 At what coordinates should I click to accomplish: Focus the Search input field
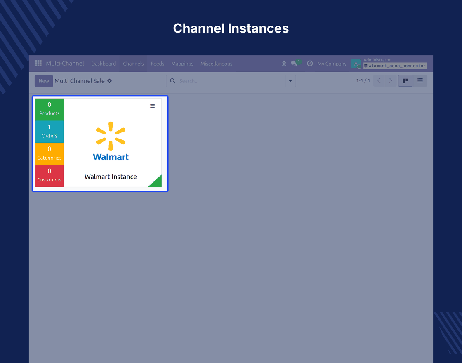(x=231, y=81)
